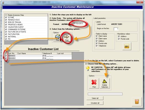The width and height of the screenshot is (145, 110).
Task: Click the Begin on the line field
Action: [116, 29]
